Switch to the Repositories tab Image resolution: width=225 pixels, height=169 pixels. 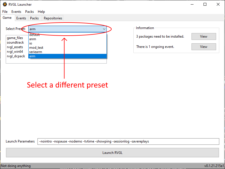pos(53,18)
